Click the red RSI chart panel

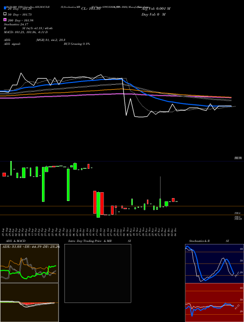coord(214,302)
